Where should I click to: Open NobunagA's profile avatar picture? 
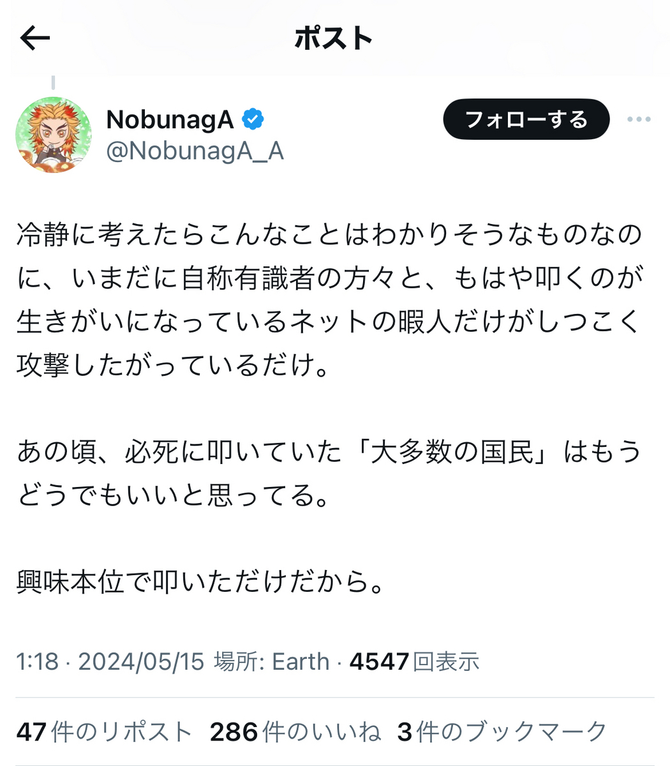point(54,135)
